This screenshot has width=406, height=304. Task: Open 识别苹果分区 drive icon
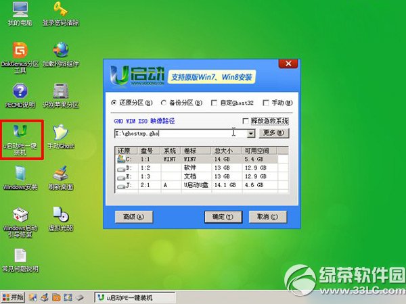click(61, 95)
